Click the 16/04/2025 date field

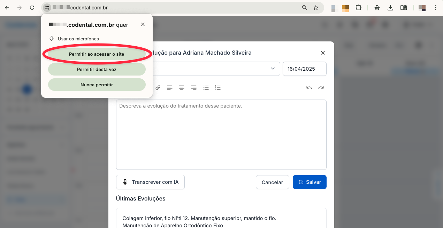pyautogui.click(x=304, y=69)
